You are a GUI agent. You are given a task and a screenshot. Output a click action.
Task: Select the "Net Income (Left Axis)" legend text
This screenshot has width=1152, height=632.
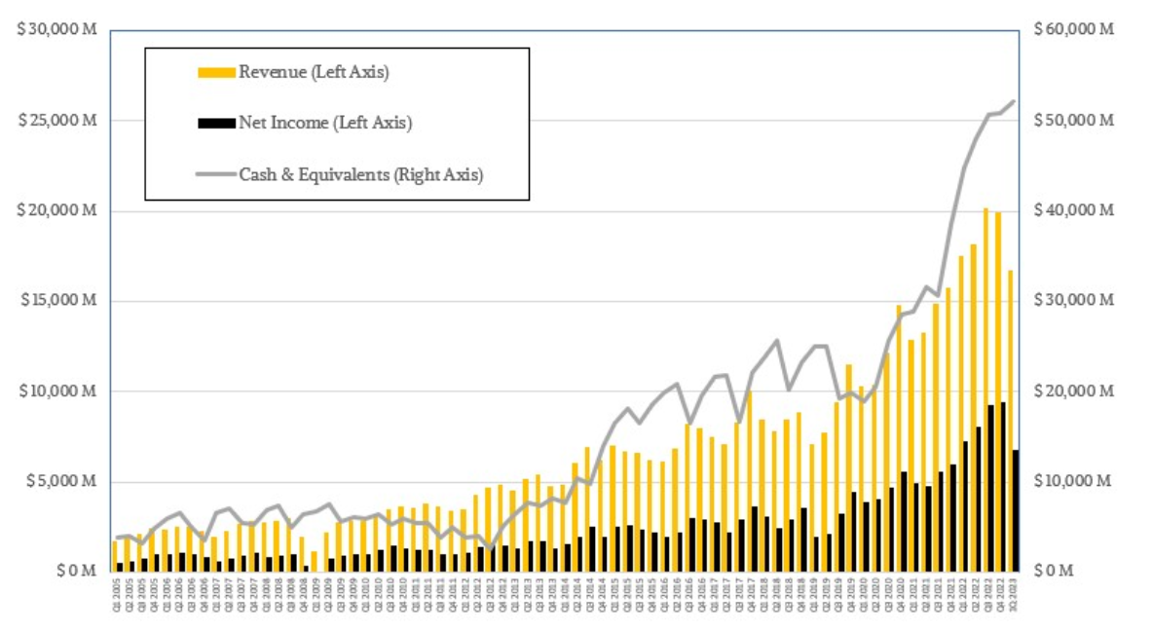(x=325, y=124)
